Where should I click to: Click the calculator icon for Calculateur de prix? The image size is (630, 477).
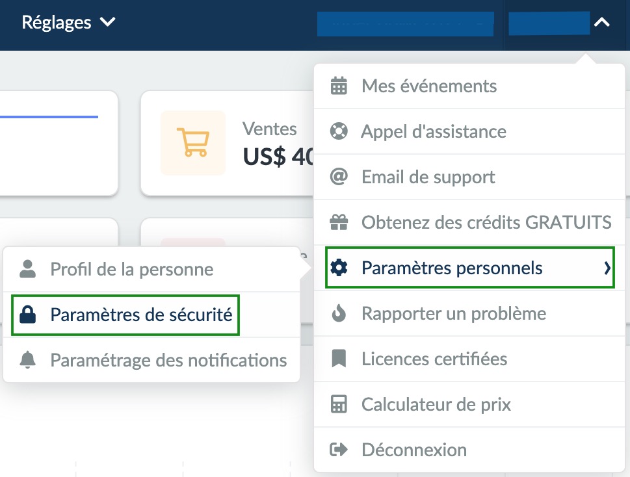pos(339,404)
